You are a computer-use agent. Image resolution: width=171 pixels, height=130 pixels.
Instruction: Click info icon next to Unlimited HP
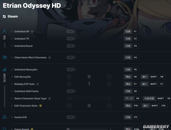pyautogui.click(x=32, y=31)
